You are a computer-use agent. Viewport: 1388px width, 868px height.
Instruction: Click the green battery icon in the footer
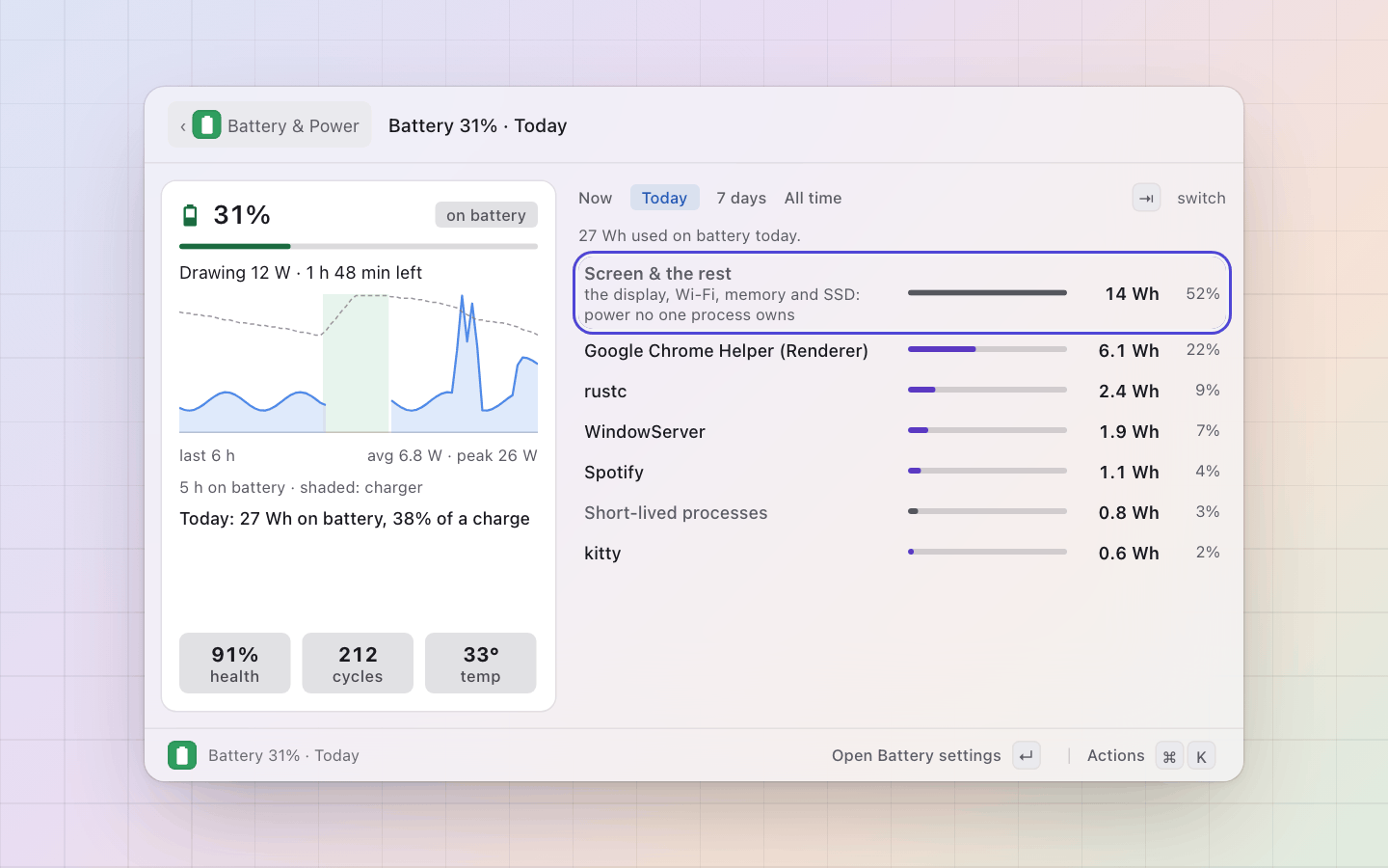pos(182,755)
